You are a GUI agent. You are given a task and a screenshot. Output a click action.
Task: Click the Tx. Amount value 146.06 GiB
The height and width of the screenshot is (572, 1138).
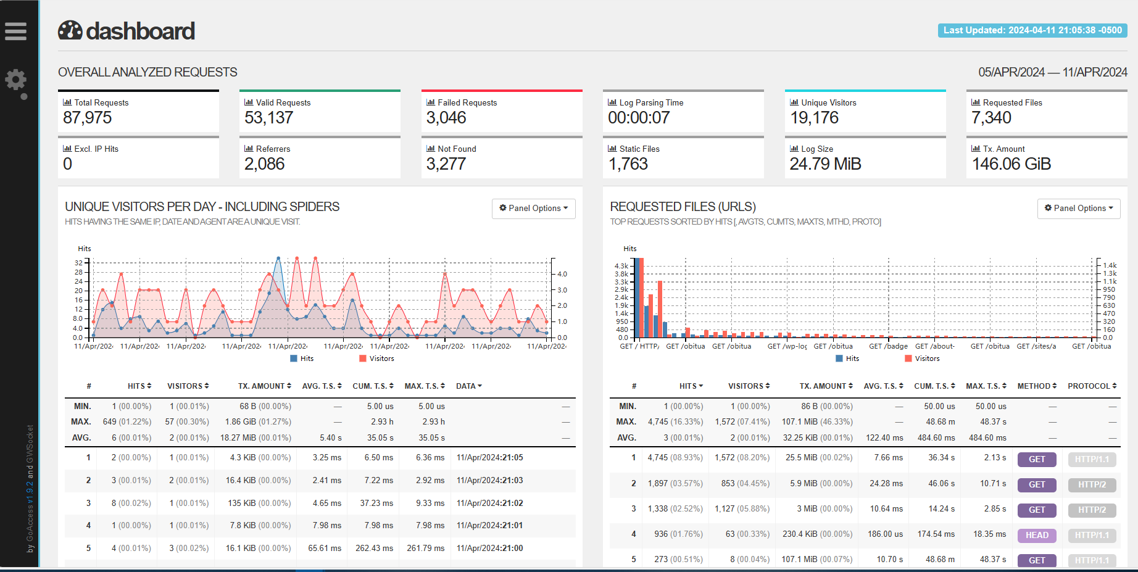point(1011,164)
